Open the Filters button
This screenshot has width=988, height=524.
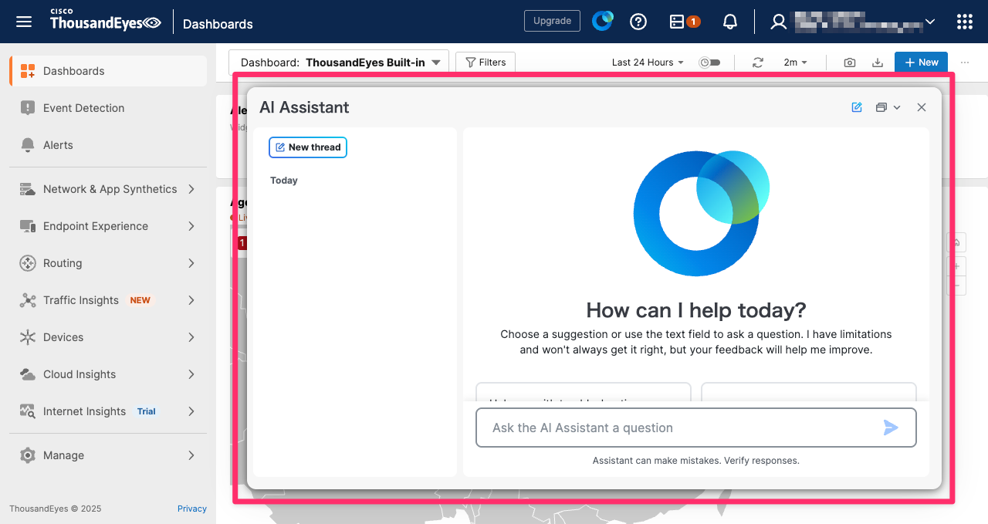tap(486, 63)
